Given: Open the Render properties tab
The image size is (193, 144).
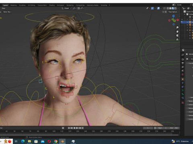Looking at the screenshot, I should 183,59.
